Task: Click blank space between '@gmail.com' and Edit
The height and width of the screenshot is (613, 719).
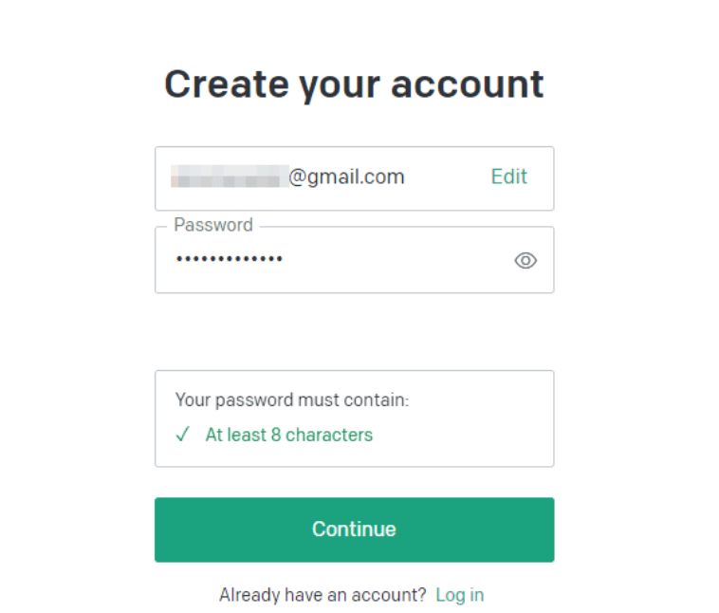Action: coord(447,177)
